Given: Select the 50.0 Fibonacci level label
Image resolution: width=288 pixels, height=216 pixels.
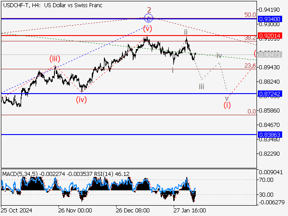Looking at the screenshot, I should point(250,15).
